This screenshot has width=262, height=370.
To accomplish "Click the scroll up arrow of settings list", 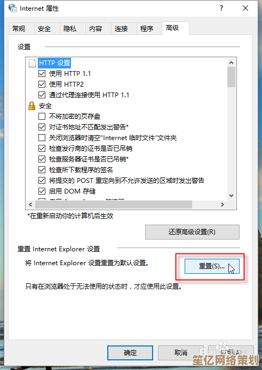I will click(232, 63).
